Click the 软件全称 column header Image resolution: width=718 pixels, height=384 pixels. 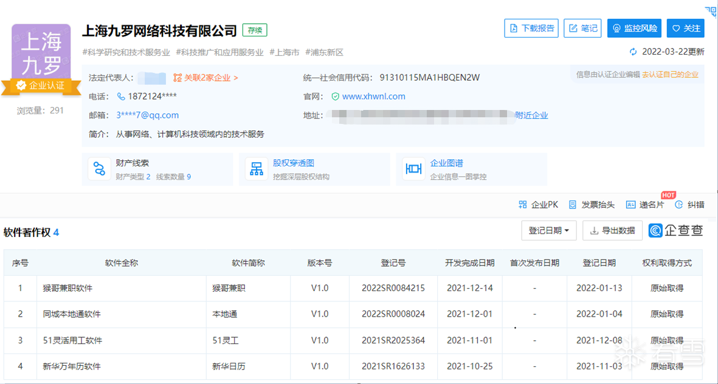point(122,262)
